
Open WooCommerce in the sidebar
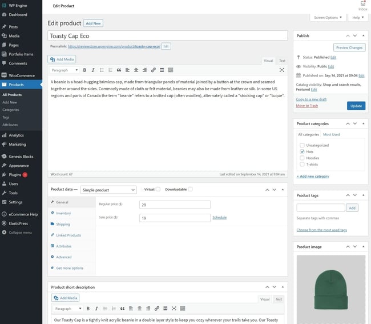pos(22,75)
